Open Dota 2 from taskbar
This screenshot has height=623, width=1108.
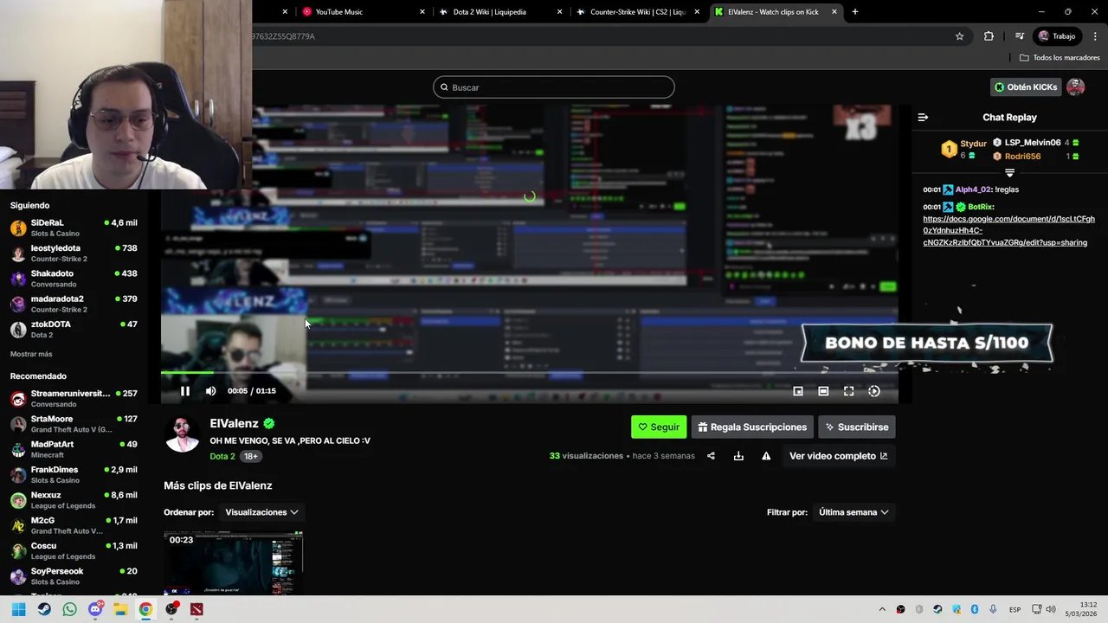point(196,609)
